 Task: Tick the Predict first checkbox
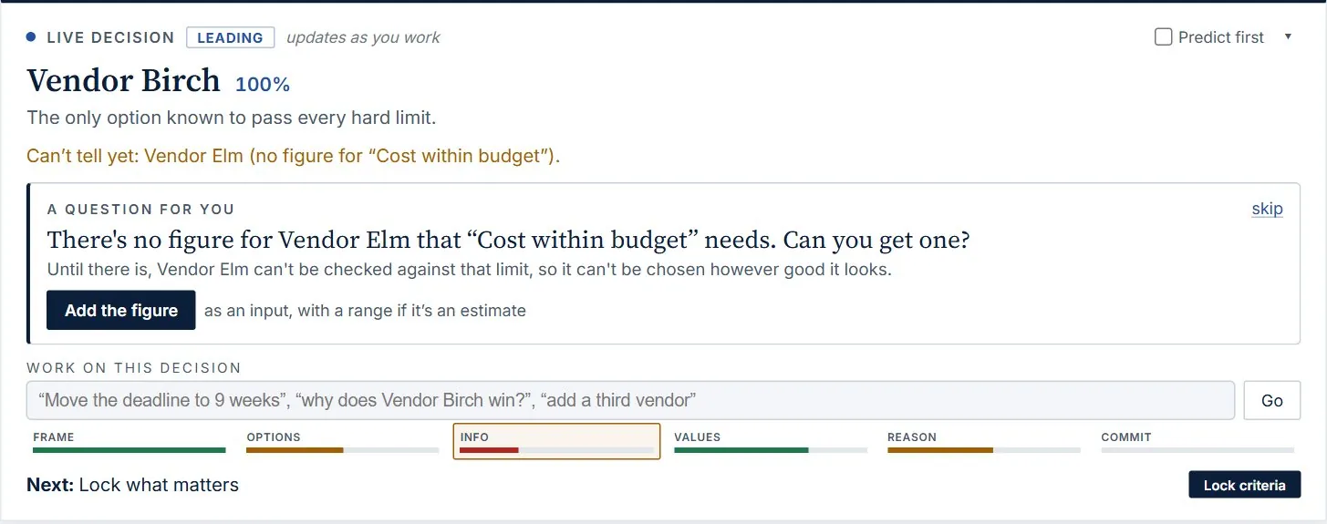tap(1163, 37)
